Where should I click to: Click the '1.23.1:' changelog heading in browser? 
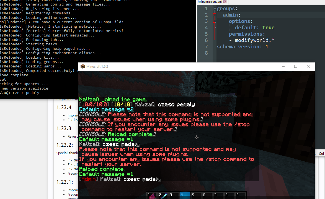(65, 182)
